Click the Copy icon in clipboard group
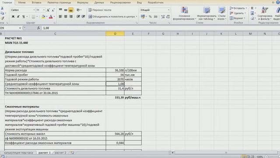The height and width of the screenshot is (158, 280). coord(2,13)
